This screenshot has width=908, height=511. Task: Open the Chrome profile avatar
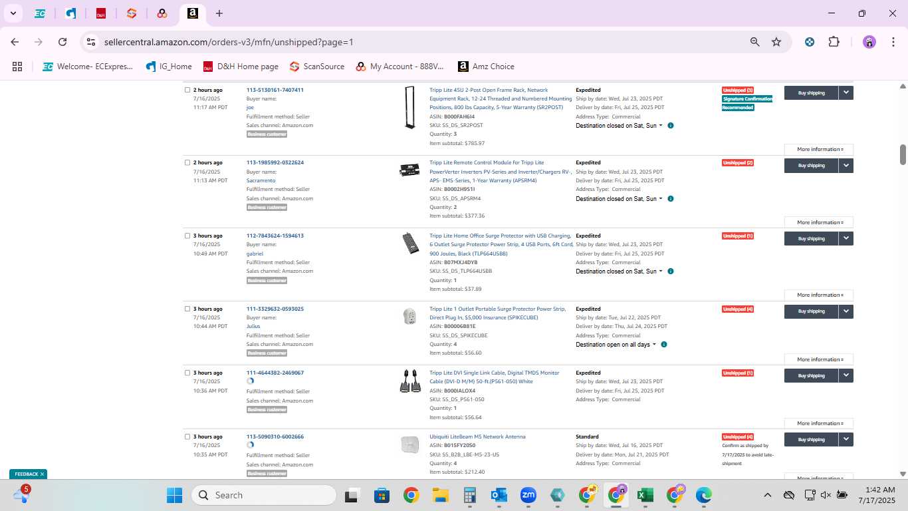(x=869, y=42)
